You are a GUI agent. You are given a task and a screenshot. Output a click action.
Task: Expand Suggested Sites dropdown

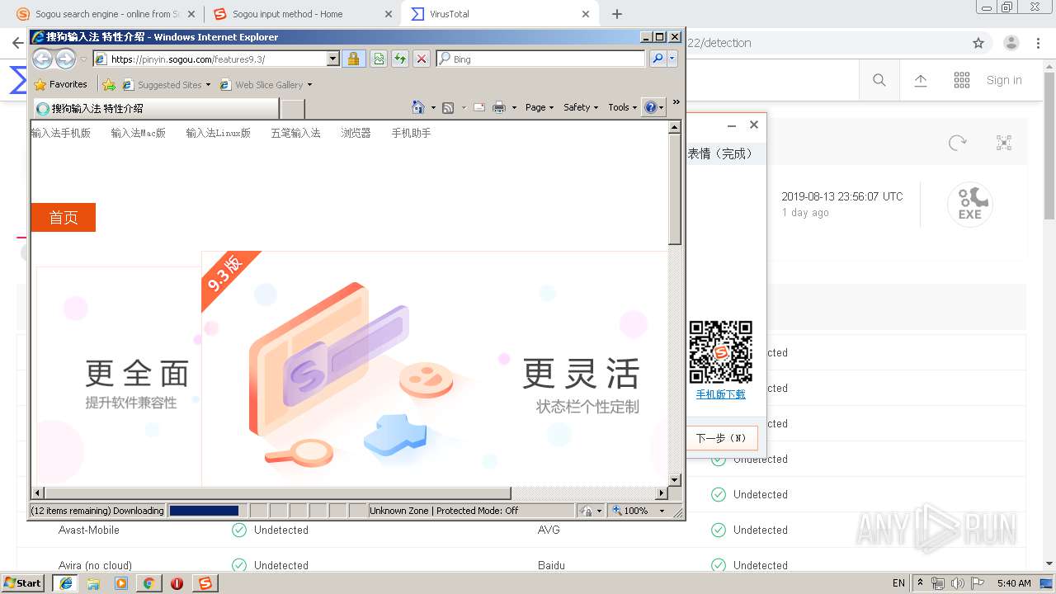(208, 84)
